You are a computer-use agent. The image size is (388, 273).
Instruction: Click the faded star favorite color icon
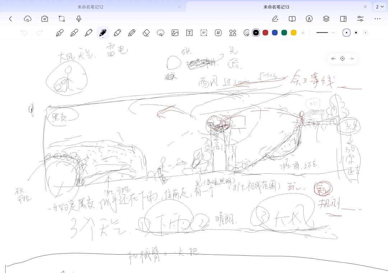(303, 33)
